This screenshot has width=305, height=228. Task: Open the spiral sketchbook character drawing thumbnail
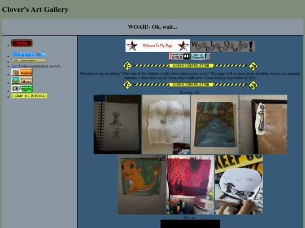[x=117, y=124]
